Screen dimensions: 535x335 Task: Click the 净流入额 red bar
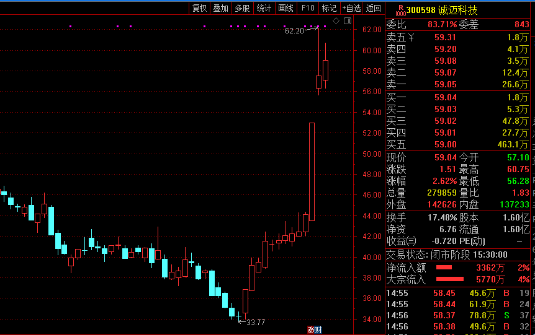(444, 268)
